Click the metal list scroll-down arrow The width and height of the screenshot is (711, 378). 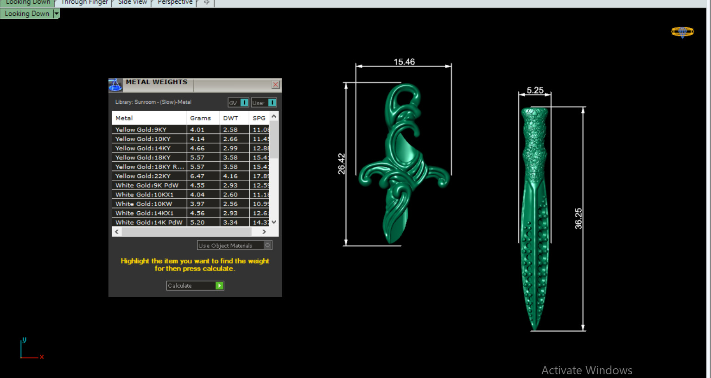tap(274, 222)
